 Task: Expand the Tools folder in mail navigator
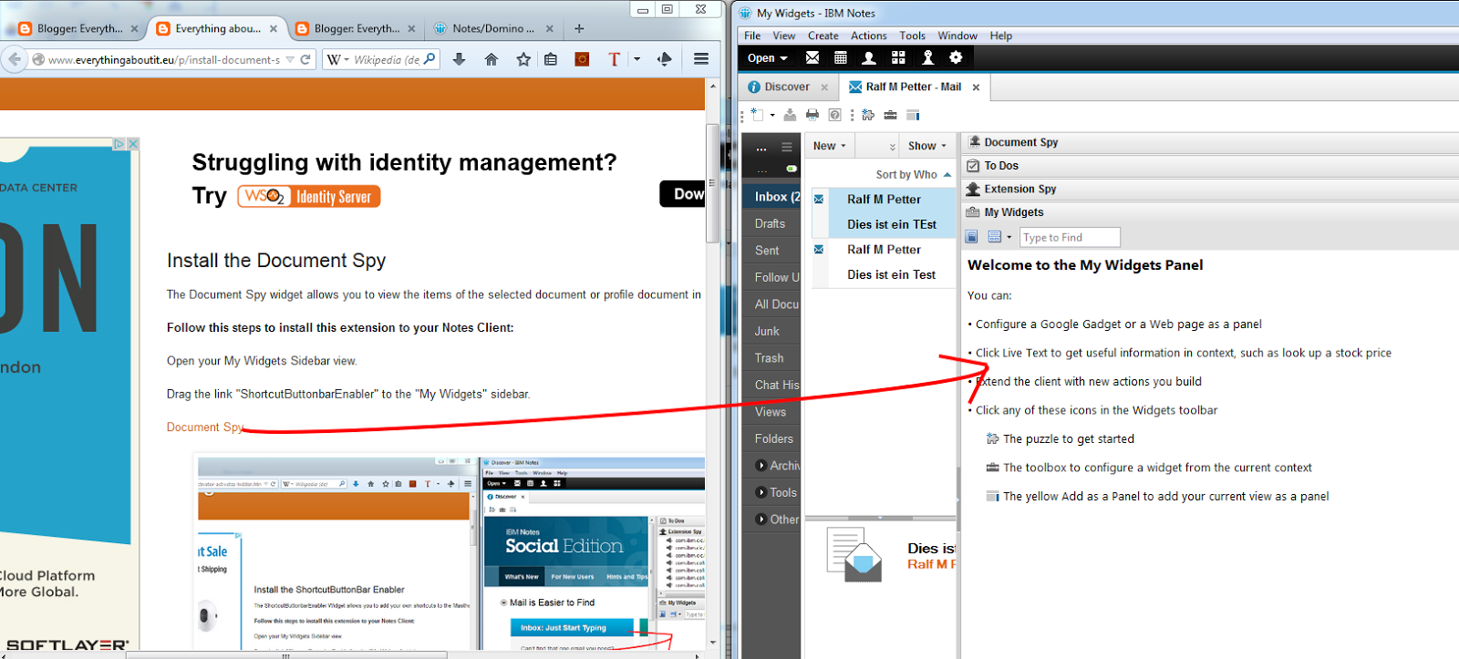(761, 492)
